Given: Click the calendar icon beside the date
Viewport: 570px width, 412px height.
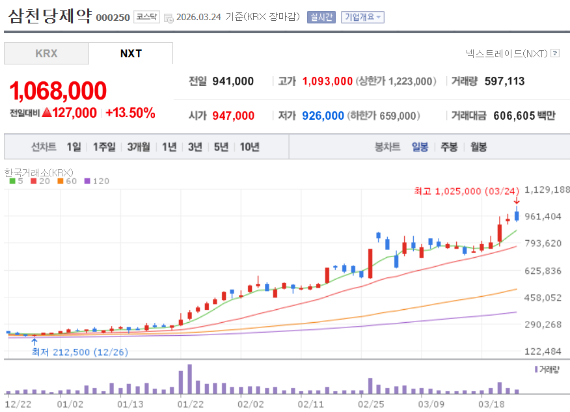Looking at the screenshot, I should [169, 18].
